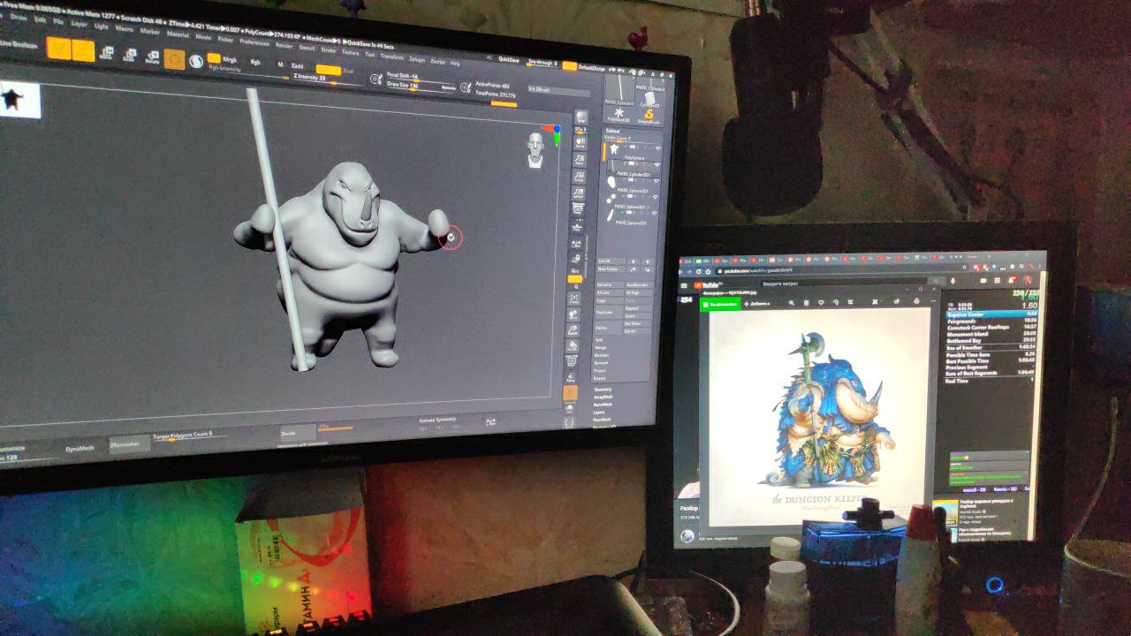Adjust the Z Intensity slider
This screenshot has height=636, width=1131.
pyautogui.click(x=327, y=78)
